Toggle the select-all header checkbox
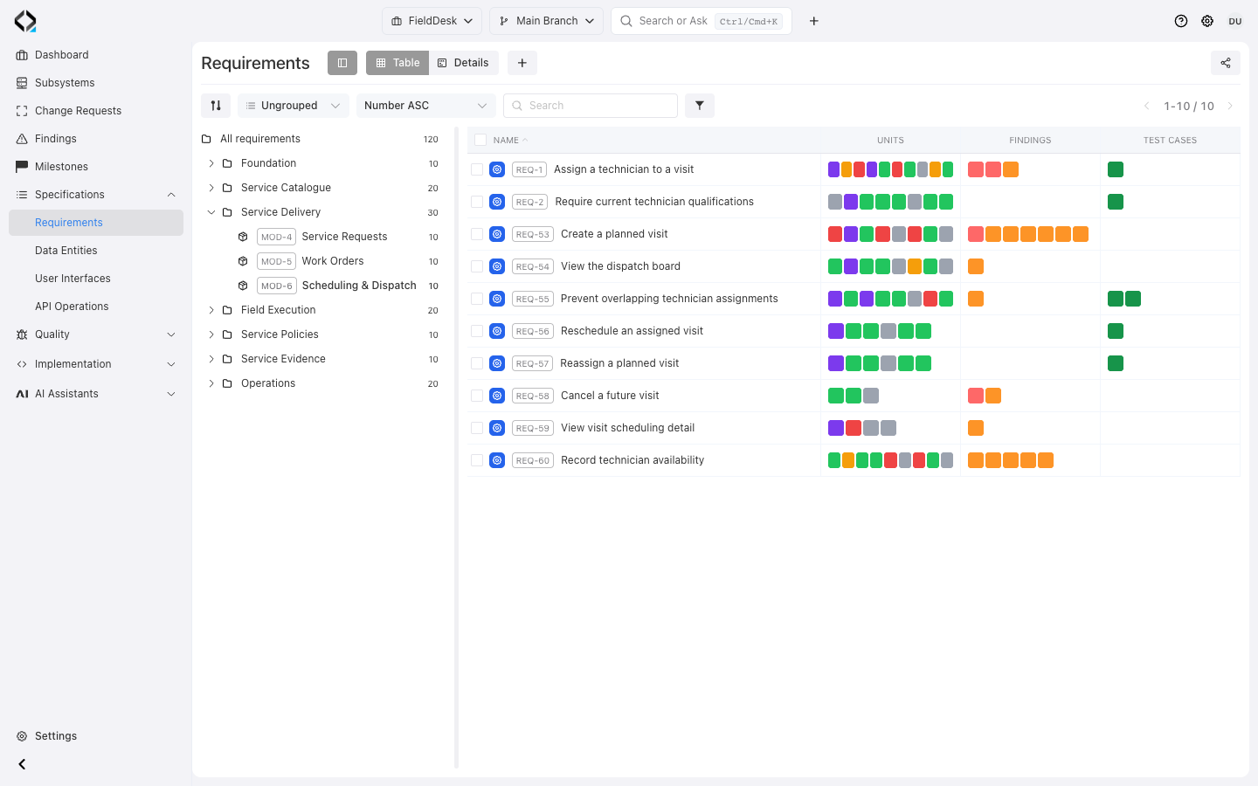The height and width of the screenshot is (786, 1258). click(x=480, y=140)
